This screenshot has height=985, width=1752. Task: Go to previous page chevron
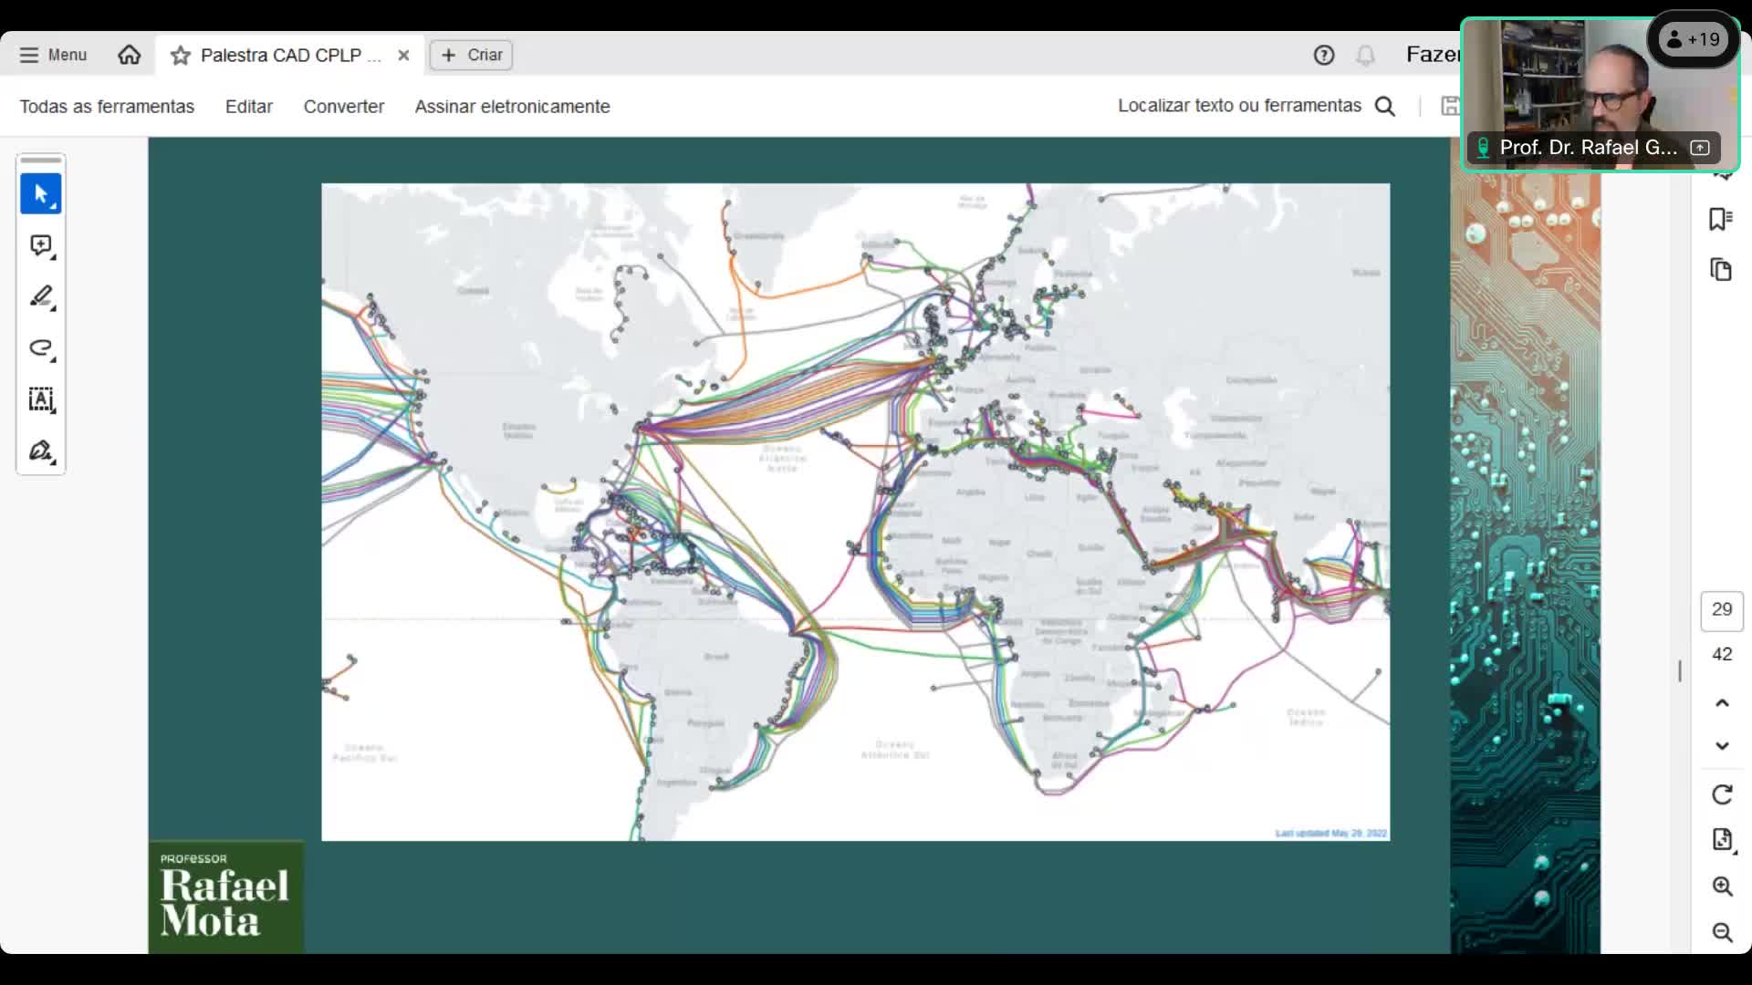[x=1722, y=702]
